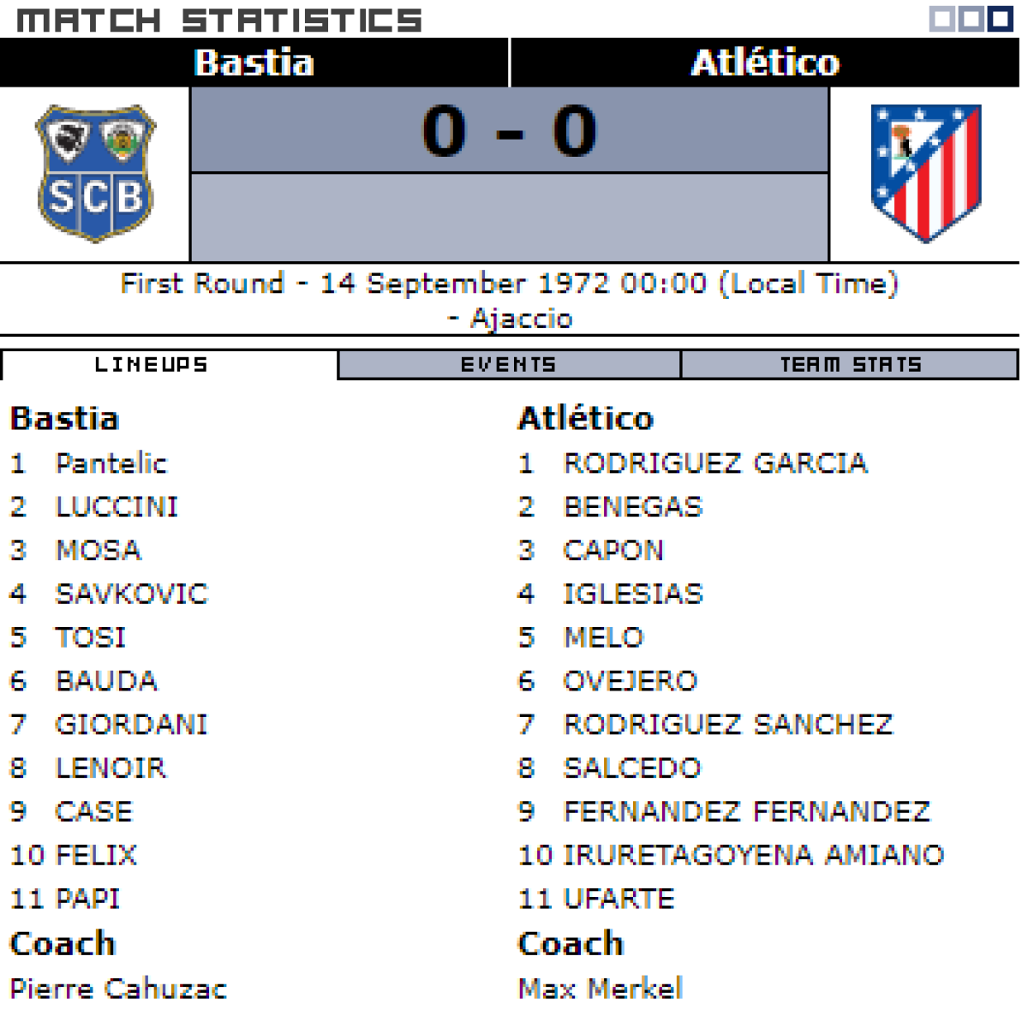Open Bastia goalkeeper Pantelic's entry
The image size is (1028, 1016).
pyautogui.click(x=111, y=463)
